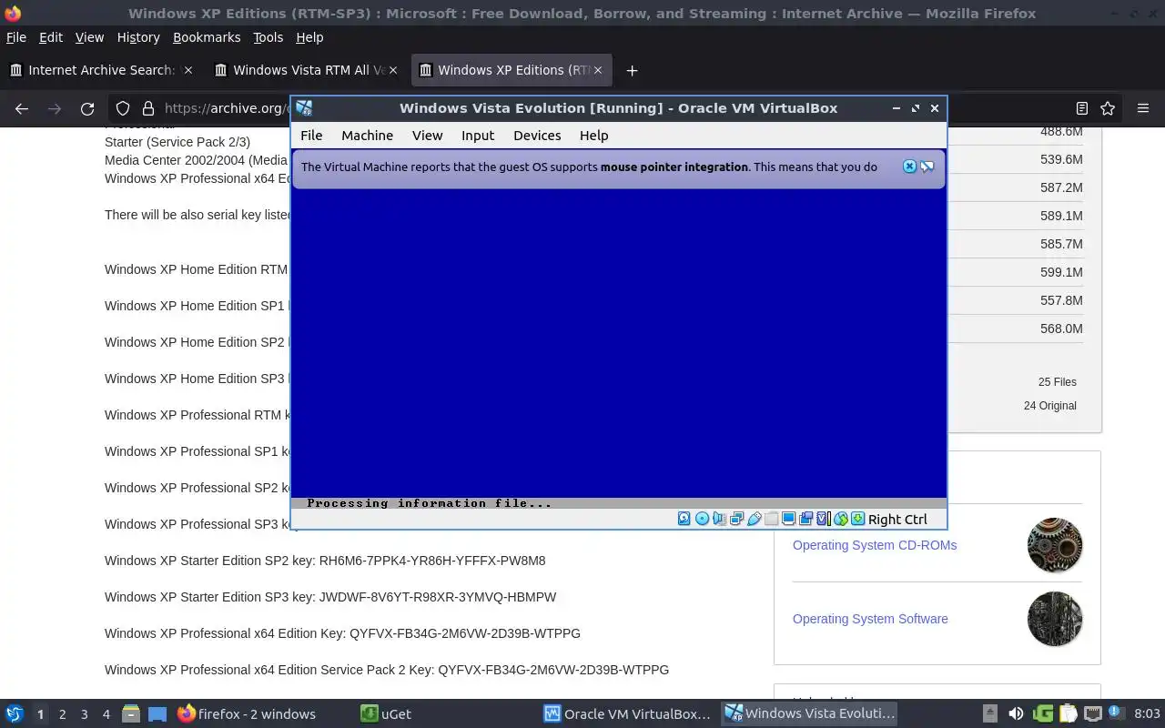Switch to Oracle VM VirtualBox Manager taskbar entry
Screen dimensions: 1165x728
(628, 713)
